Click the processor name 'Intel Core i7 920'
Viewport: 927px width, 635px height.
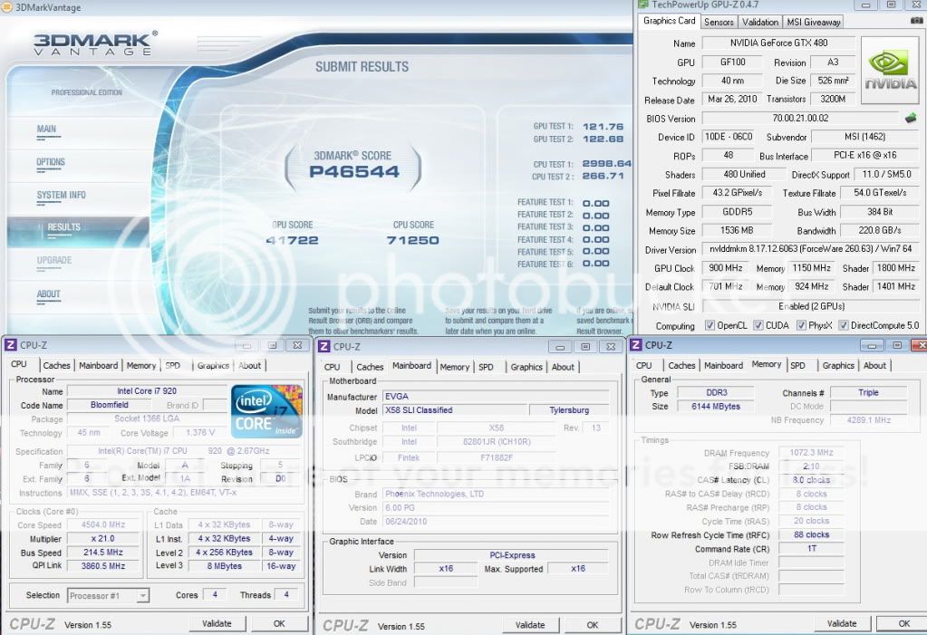coord(147,390)
